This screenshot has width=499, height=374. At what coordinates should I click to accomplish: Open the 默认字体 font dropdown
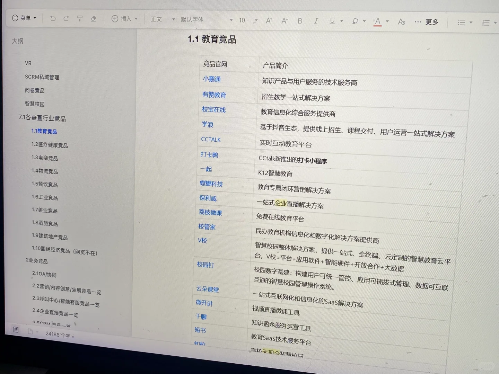coord(192,20)
